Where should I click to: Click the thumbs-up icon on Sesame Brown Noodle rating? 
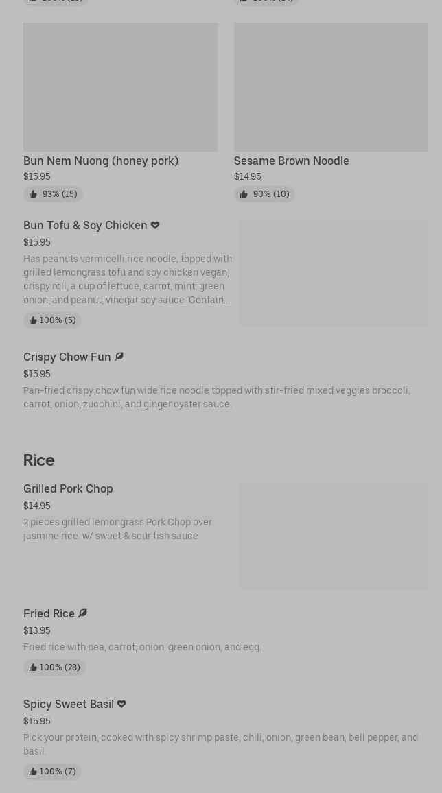tap(244, 194)
